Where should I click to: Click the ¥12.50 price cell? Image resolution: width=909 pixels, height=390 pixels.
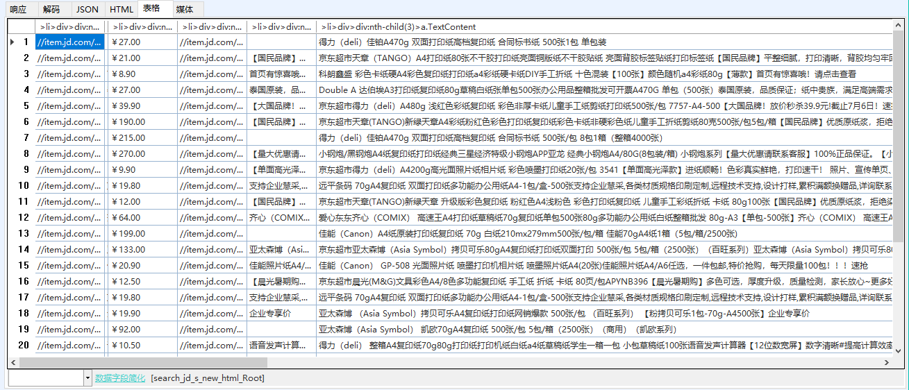click(x=142, y=282)
